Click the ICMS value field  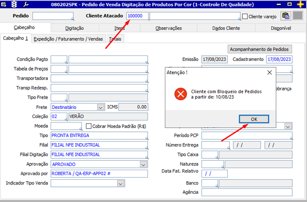[x=133, y=107]
